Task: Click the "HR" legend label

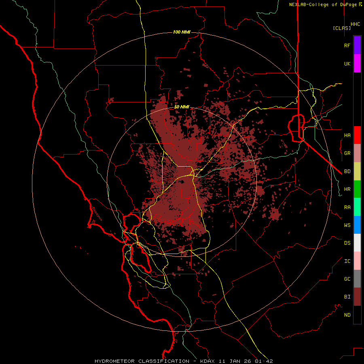Action: click(347, 189)
